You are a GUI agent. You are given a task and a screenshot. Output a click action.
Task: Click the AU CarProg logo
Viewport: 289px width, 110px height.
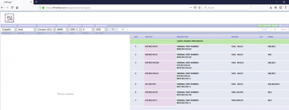10,18
